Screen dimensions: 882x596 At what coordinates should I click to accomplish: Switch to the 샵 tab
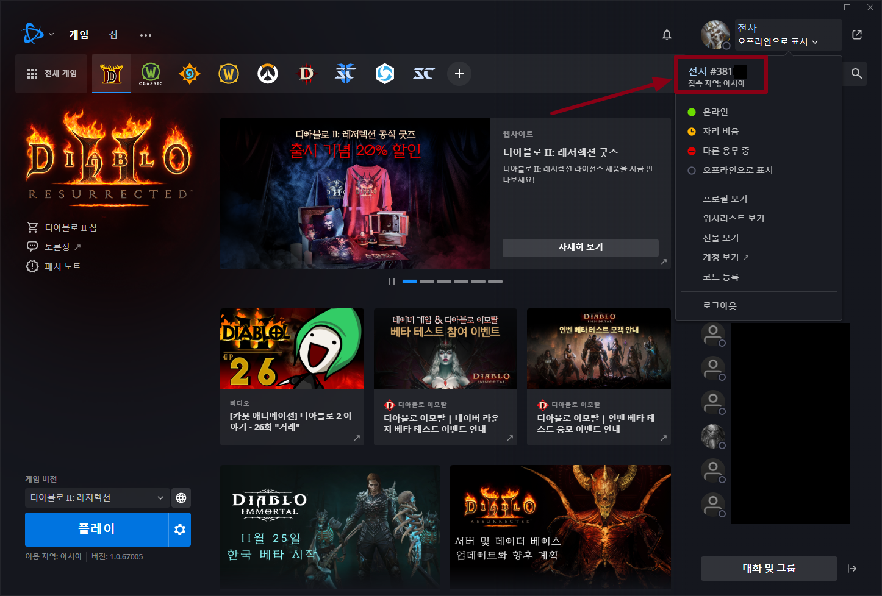coord(114,35)
